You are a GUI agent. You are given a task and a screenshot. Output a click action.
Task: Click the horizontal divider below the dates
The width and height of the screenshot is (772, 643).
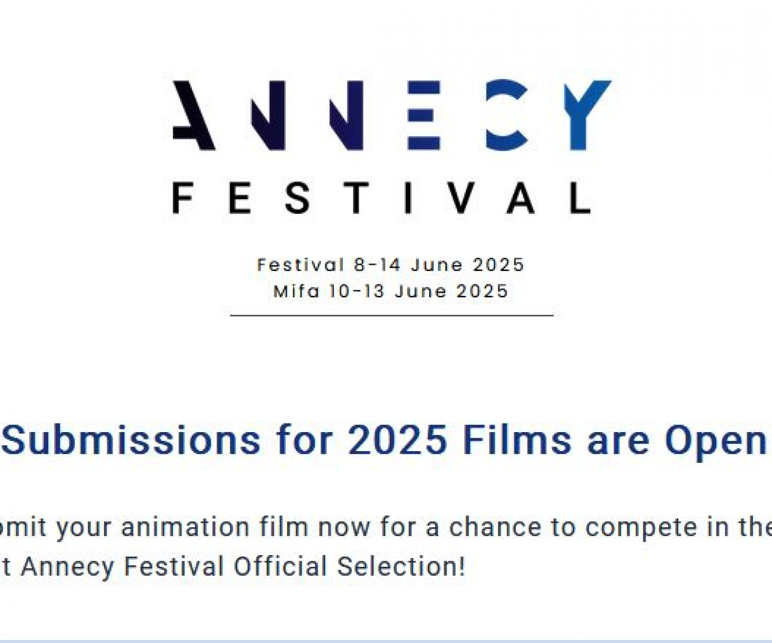(391, 315)
